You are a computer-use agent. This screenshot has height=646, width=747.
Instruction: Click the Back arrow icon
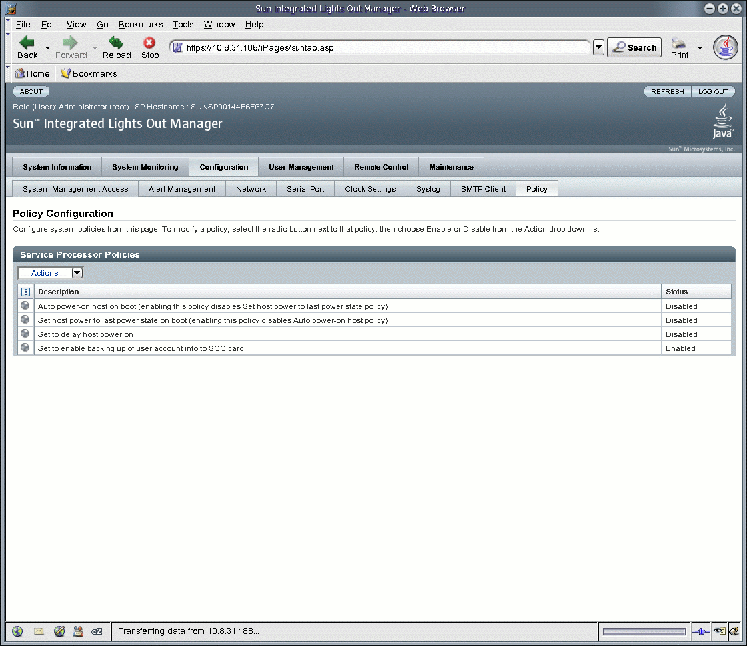click(x=27, y=43)
